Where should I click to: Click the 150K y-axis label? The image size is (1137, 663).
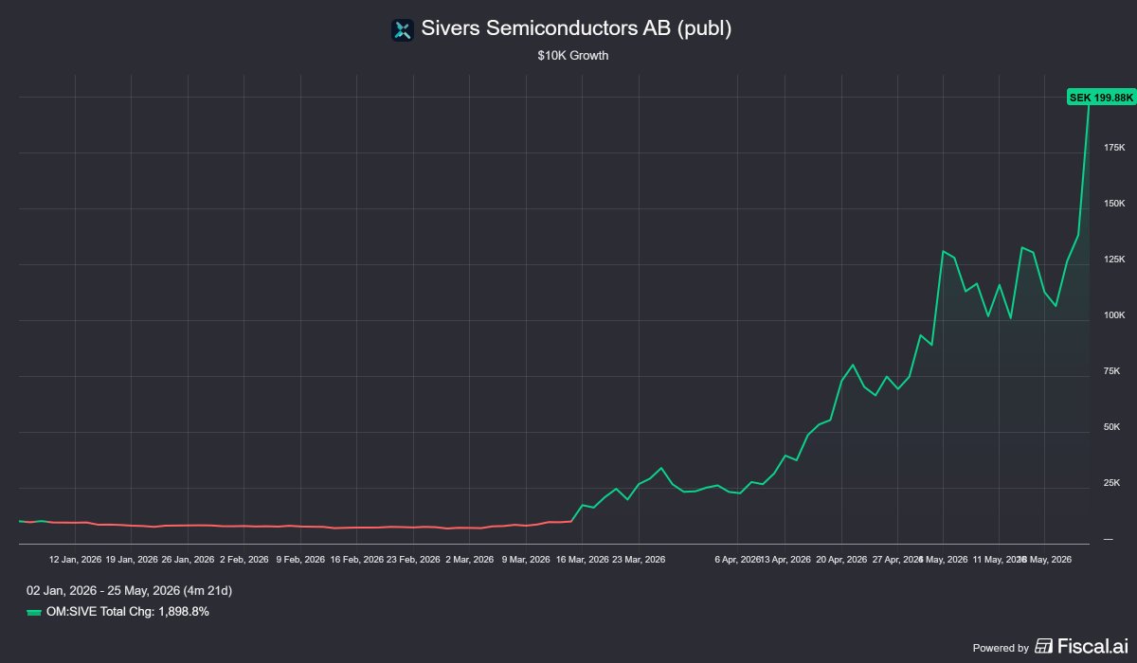point(1113,204)
